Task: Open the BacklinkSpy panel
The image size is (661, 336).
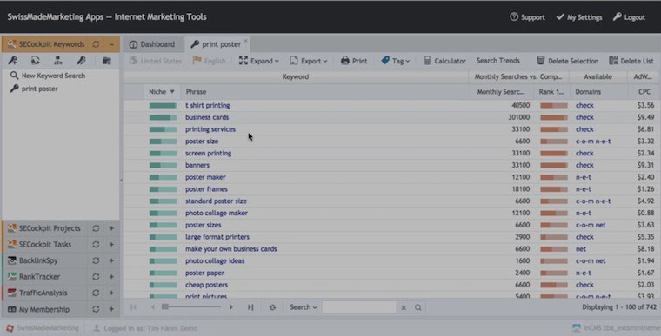Action: (x=38, y=260)
